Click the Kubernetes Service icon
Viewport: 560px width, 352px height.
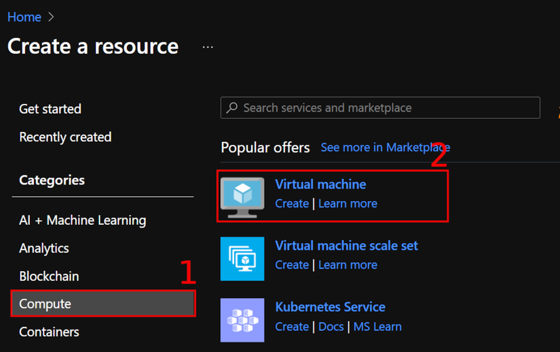pyautogui.click(x=242, y=320)
